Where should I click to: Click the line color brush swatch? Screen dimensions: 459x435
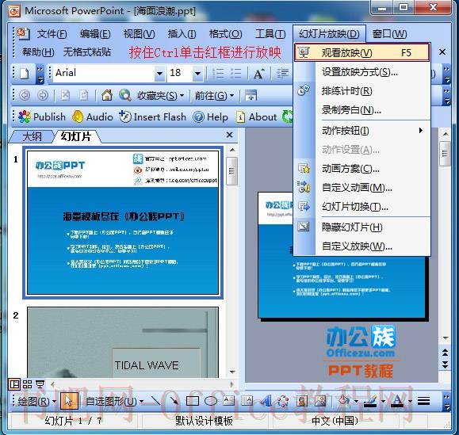(371, 401)
